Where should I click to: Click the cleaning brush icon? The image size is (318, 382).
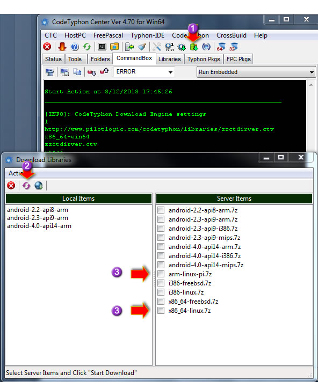tap(142, 47)
